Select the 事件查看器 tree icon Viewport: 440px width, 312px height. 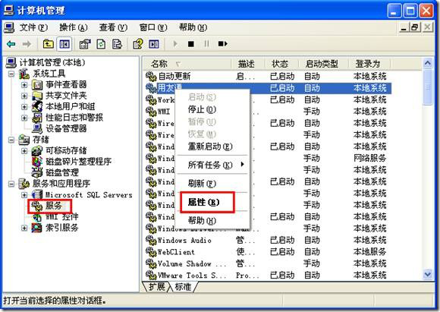click(x=37, y=84)
